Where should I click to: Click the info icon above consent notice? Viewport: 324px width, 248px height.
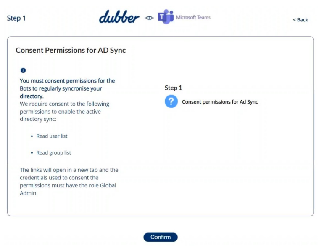(x=23, y=70)
